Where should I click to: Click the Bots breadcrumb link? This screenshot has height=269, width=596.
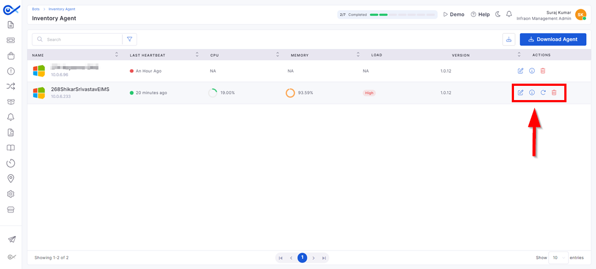36,9
